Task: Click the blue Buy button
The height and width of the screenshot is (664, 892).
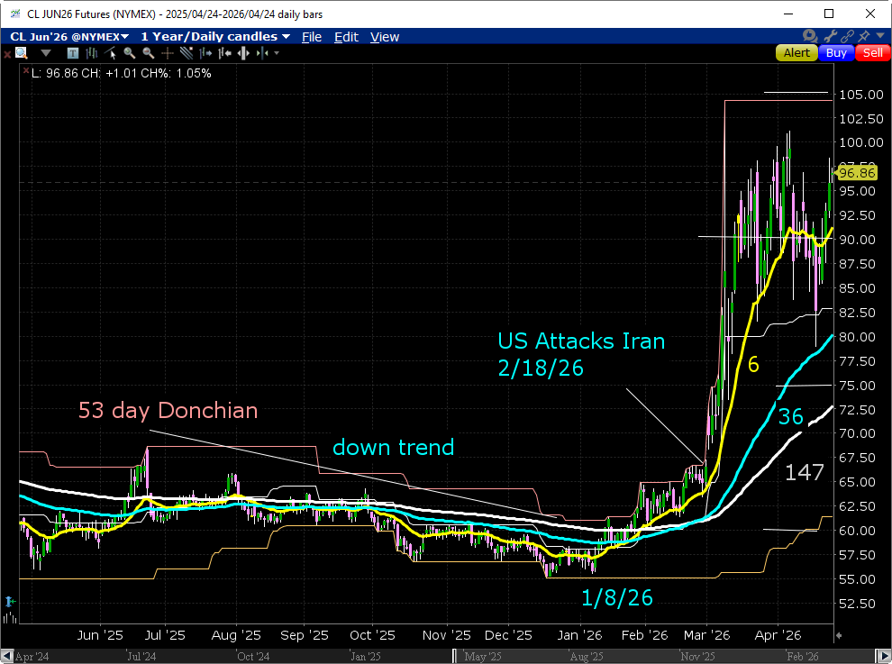Action: click(x=836, y=53)
